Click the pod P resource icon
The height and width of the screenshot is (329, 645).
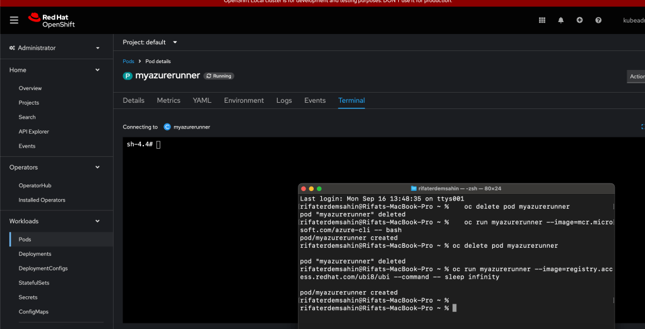click(127, 76)
